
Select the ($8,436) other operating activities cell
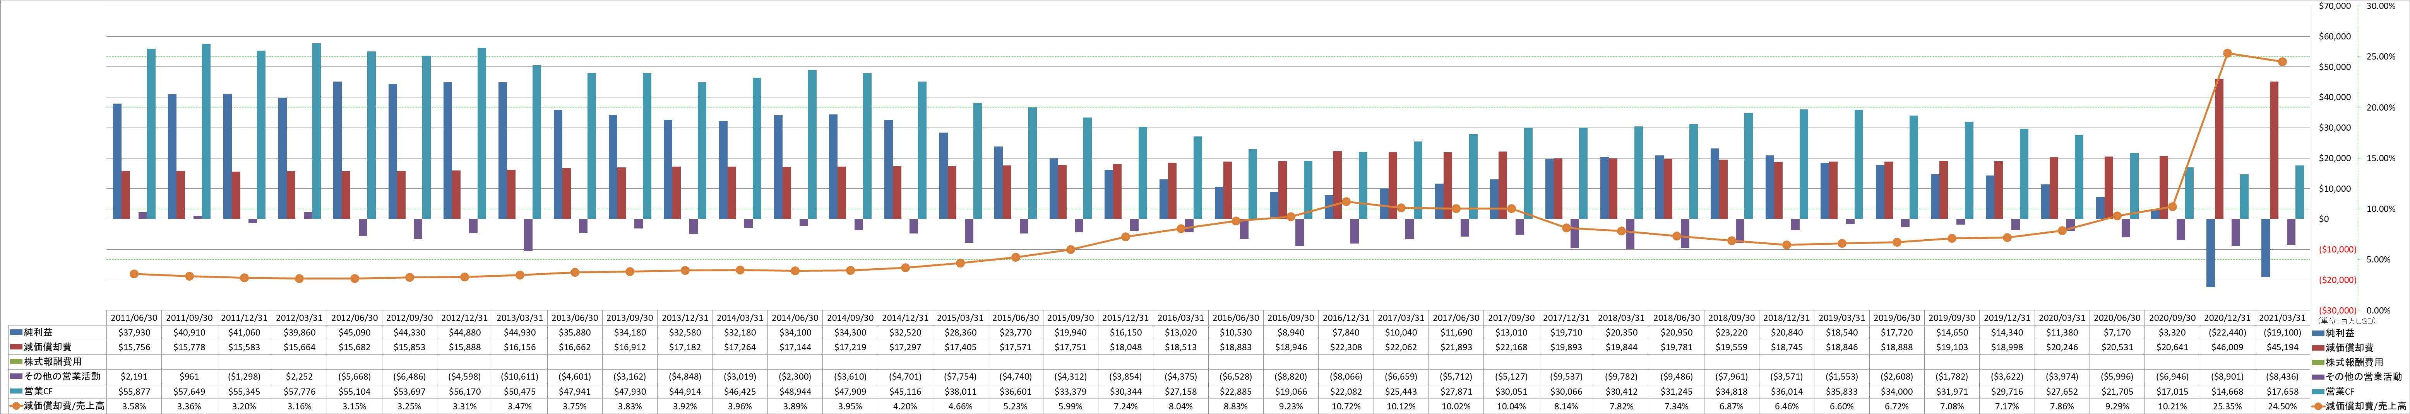pos(2283,377)
